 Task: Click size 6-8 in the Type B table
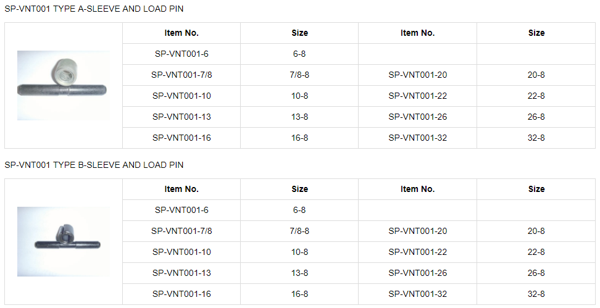tap(299, 210)
